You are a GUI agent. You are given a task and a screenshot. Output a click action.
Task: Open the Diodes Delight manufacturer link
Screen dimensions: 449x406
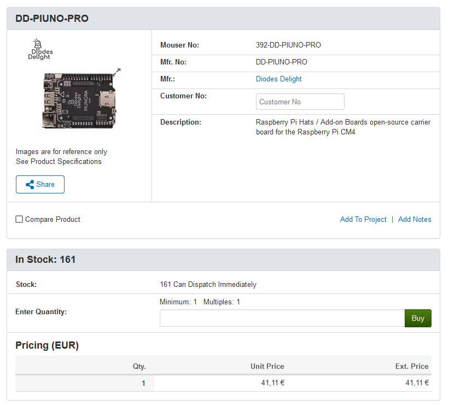point(278,79)
